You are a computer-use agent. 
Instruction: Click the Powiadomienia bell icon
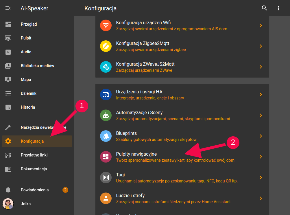(x=8, y=190)
